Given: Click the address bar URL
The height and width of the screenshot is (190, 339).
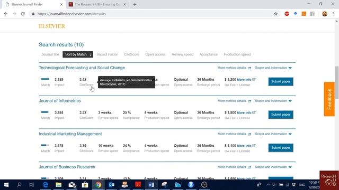Looking at the screenshot, I should pyautogui.click(x=72, y=14).
